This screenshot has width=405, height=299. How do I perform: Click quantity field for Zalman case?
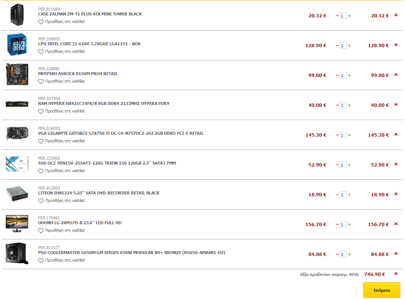click(343, 16)
